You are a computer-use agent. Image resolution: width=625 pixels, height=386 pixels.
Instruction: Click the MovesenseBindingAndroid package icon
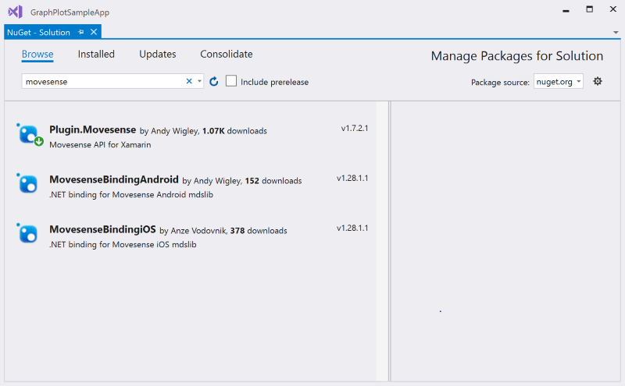[x=27, y=184]
